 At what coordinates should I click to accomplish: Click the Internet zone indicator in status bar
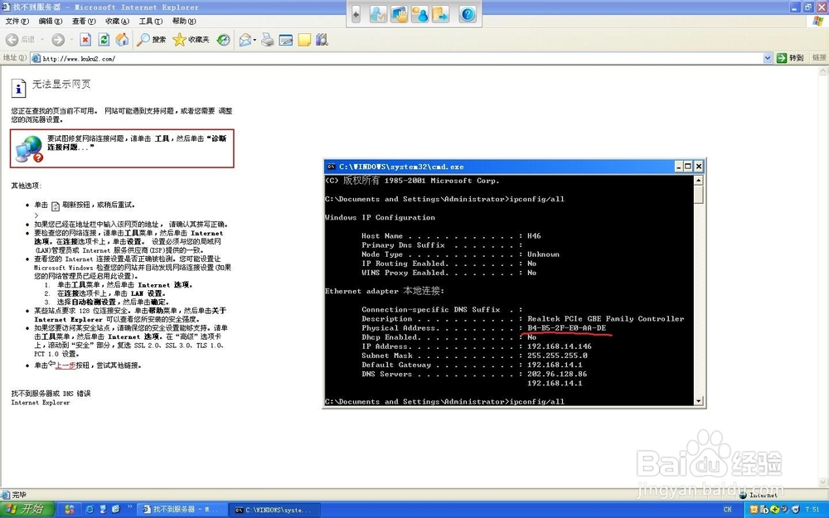pyautogui.click(x=759, y=495)
